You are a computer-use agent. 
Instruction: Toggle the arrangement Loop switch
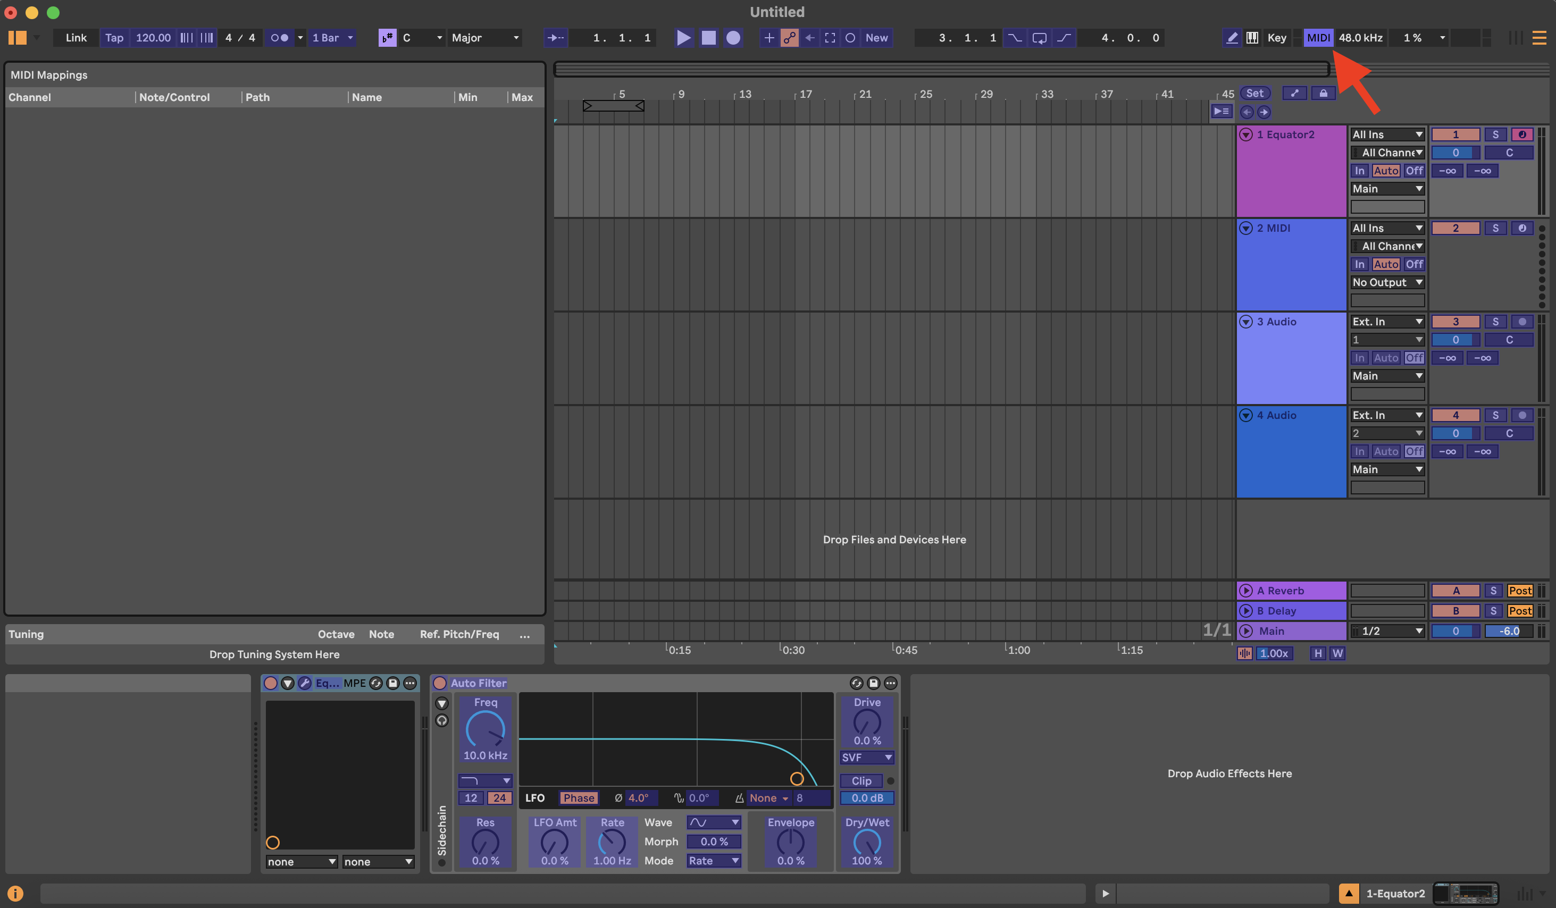click(x=1039, y=38)
